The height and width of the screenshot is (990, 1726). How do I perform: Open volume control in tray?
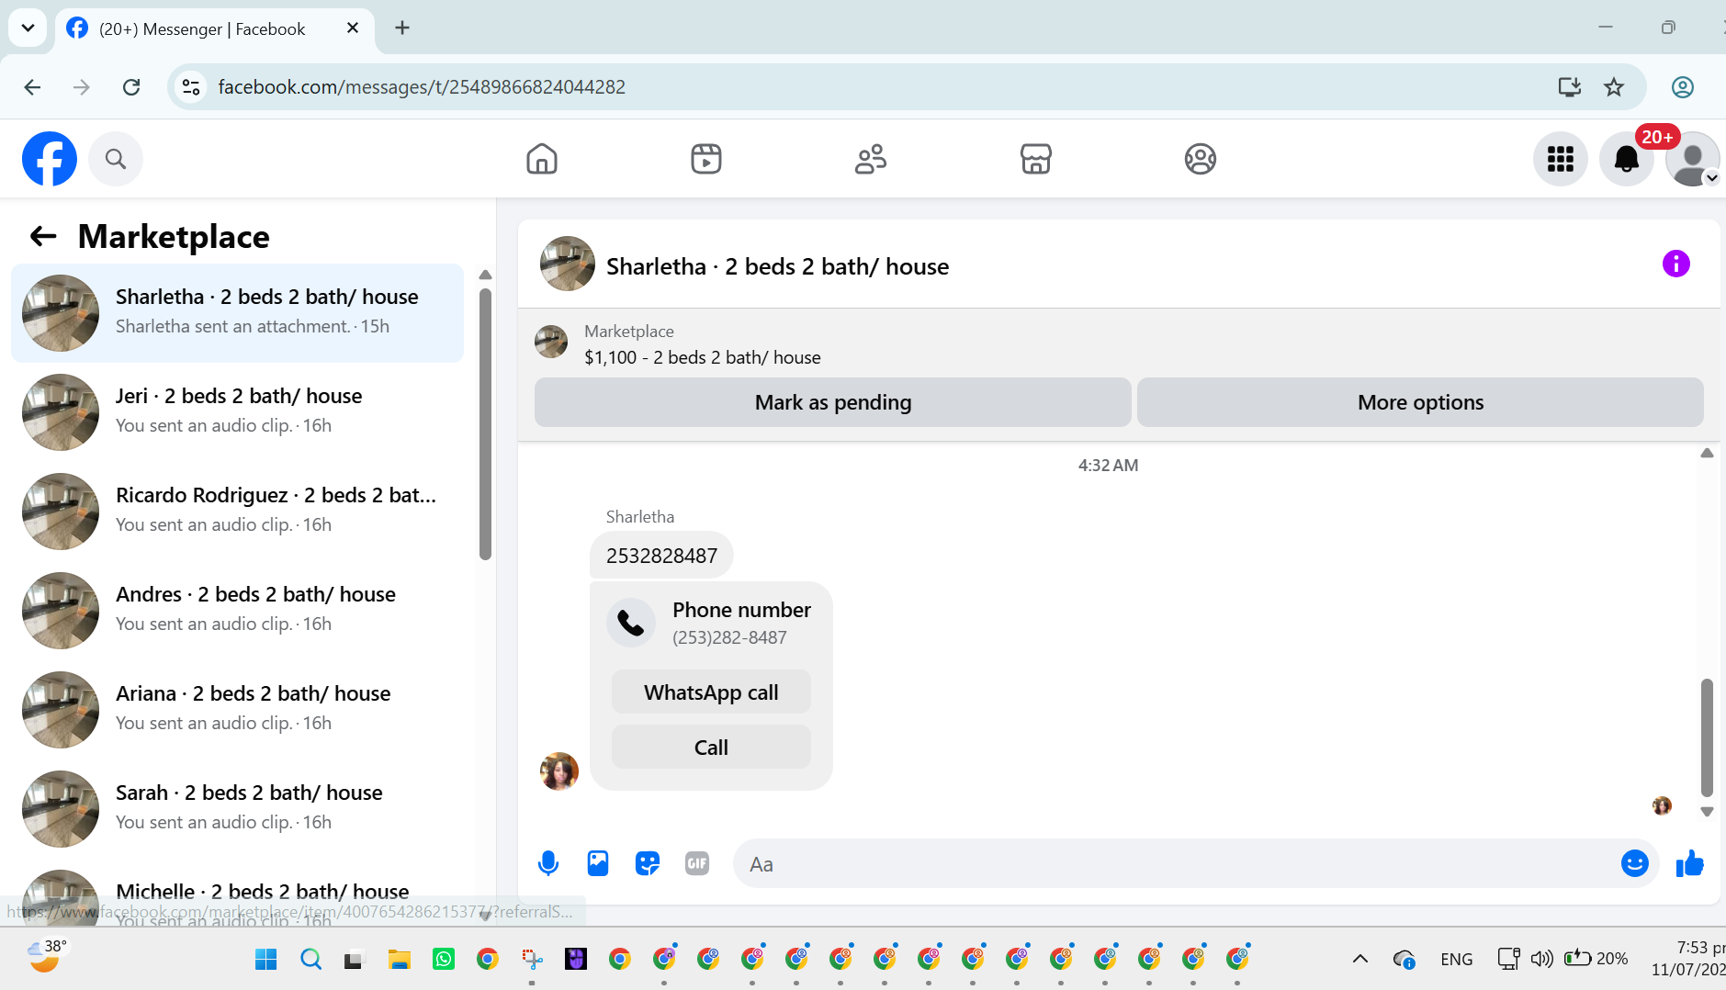click(1541, 959)
